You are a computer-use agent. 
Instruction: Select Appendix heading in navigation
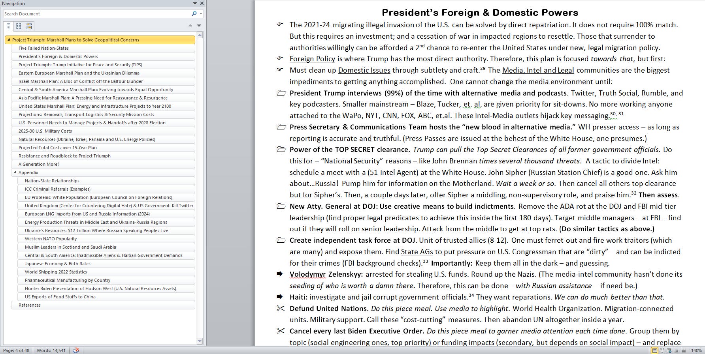(103, 172)
